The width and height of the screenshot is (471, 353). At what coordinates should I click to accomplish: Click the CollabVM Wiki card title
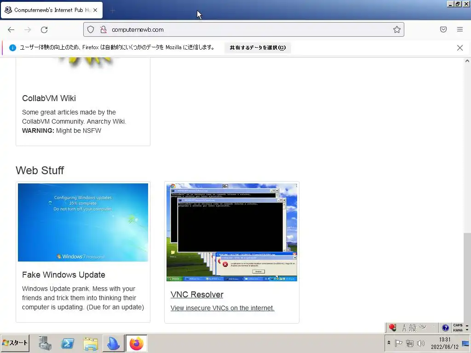49,98
